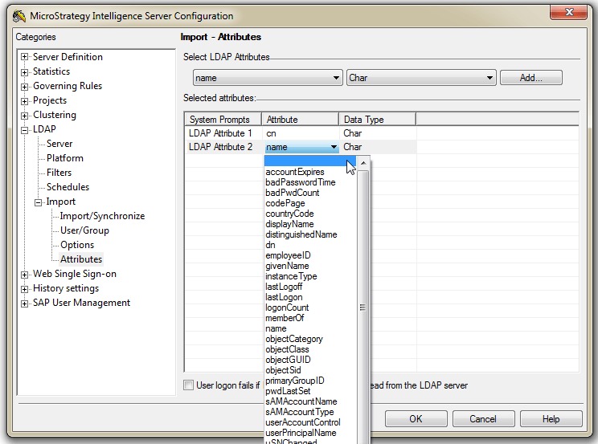The width and height of the screenshot is (598, 444).
Task: Click the System Prompts column header
Action: [223, 120]
